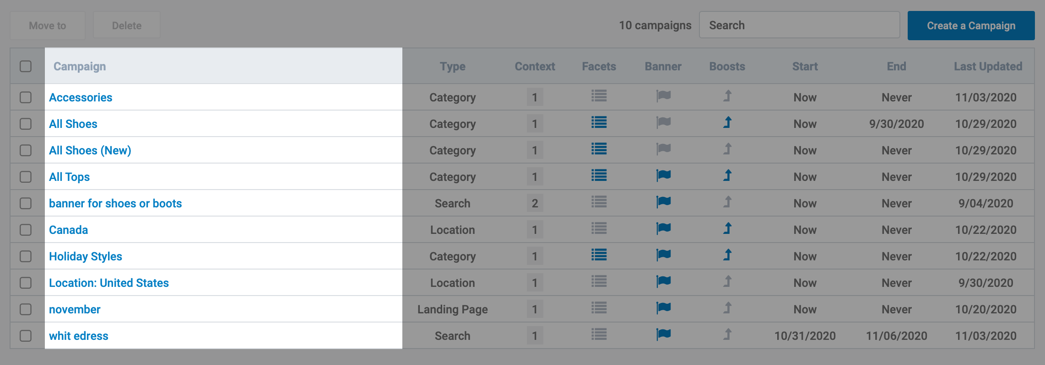Click boosts arrow icon for Holiday Styles

coord(727,255)
